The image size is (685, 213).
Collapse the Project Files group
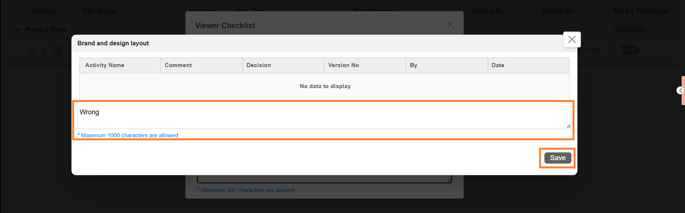[x=18, y=30]
